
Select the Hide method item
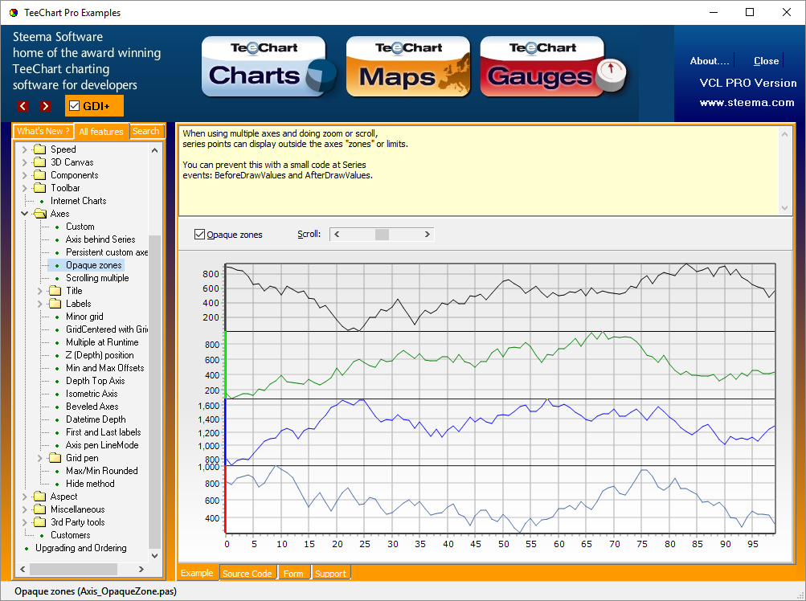(x=90, y=483)
